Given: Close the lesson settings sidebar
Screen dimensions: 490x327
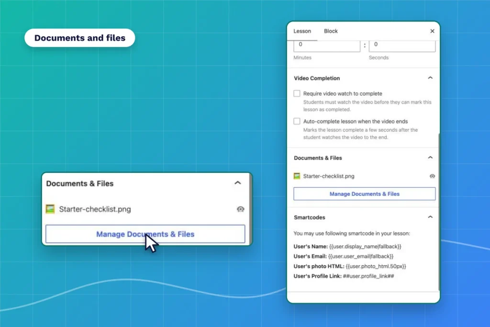Looking at the screenshot, I should point(432,31).
